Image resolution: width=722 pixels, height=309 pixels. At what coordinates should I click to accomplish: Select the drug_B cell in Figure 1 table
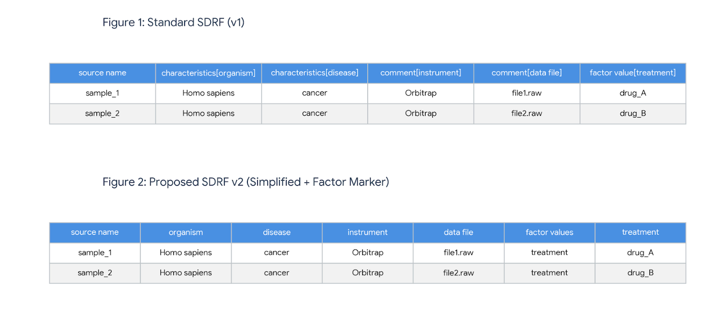(632, 113)
